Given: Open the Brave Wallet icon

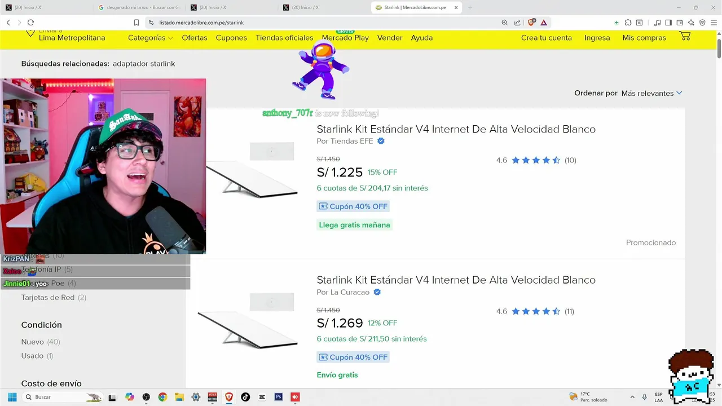Looking at the screenshot, I should (x=680, y=23).
